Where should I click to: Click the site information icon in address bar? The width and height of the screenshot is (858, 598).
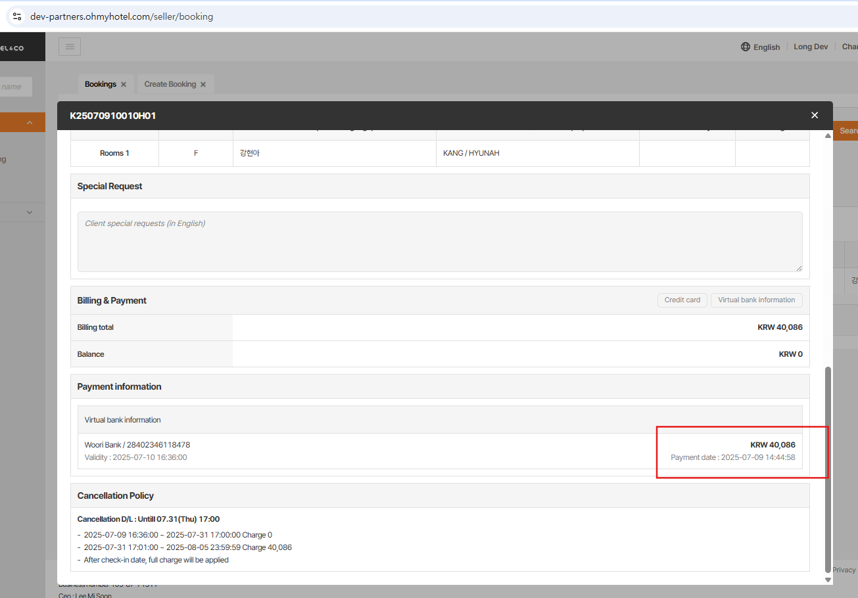pyautogui.click(x=17, y=16)
